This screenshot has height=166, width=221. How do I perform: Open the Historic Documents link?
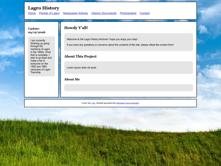[x=104, y=13]
